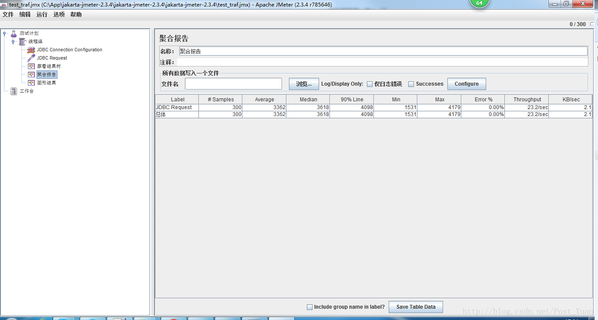
Task: Select the JDBC Request cell in results table
Action: coord(177,107)
